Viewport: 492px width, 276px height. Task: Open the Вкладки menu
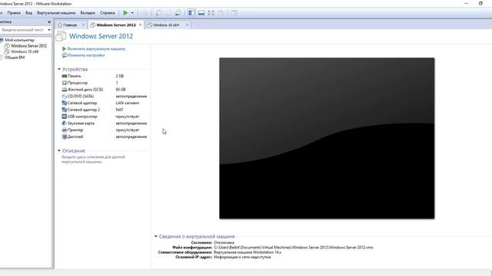pyautogui.click(x=88, y=13)
